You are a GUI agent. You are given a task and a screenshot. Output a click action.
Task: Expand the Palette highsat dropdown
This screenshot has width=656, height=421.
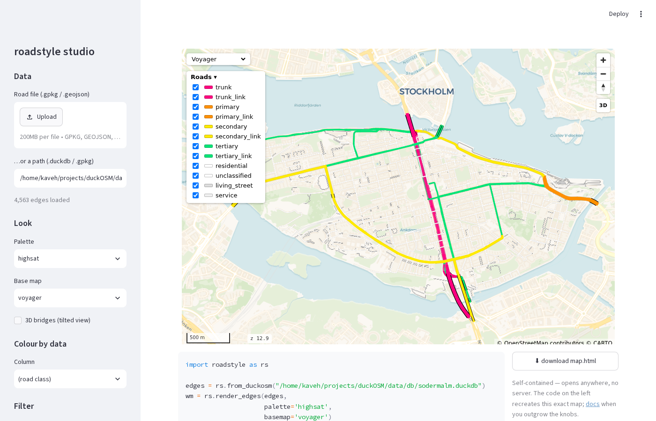pos(70,259)
